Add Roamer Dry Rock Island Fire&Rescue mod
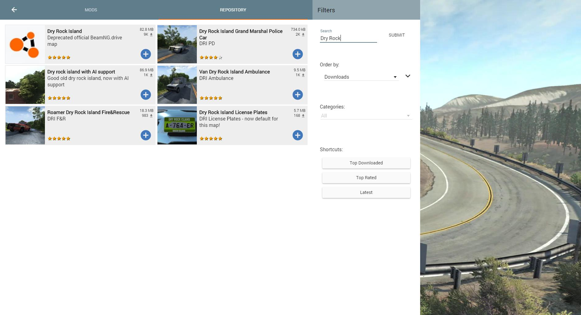 click(x=145, y=135)
